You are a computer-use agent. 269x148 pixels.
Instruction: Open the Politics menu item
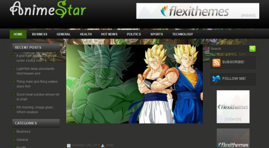click(134, 34)
